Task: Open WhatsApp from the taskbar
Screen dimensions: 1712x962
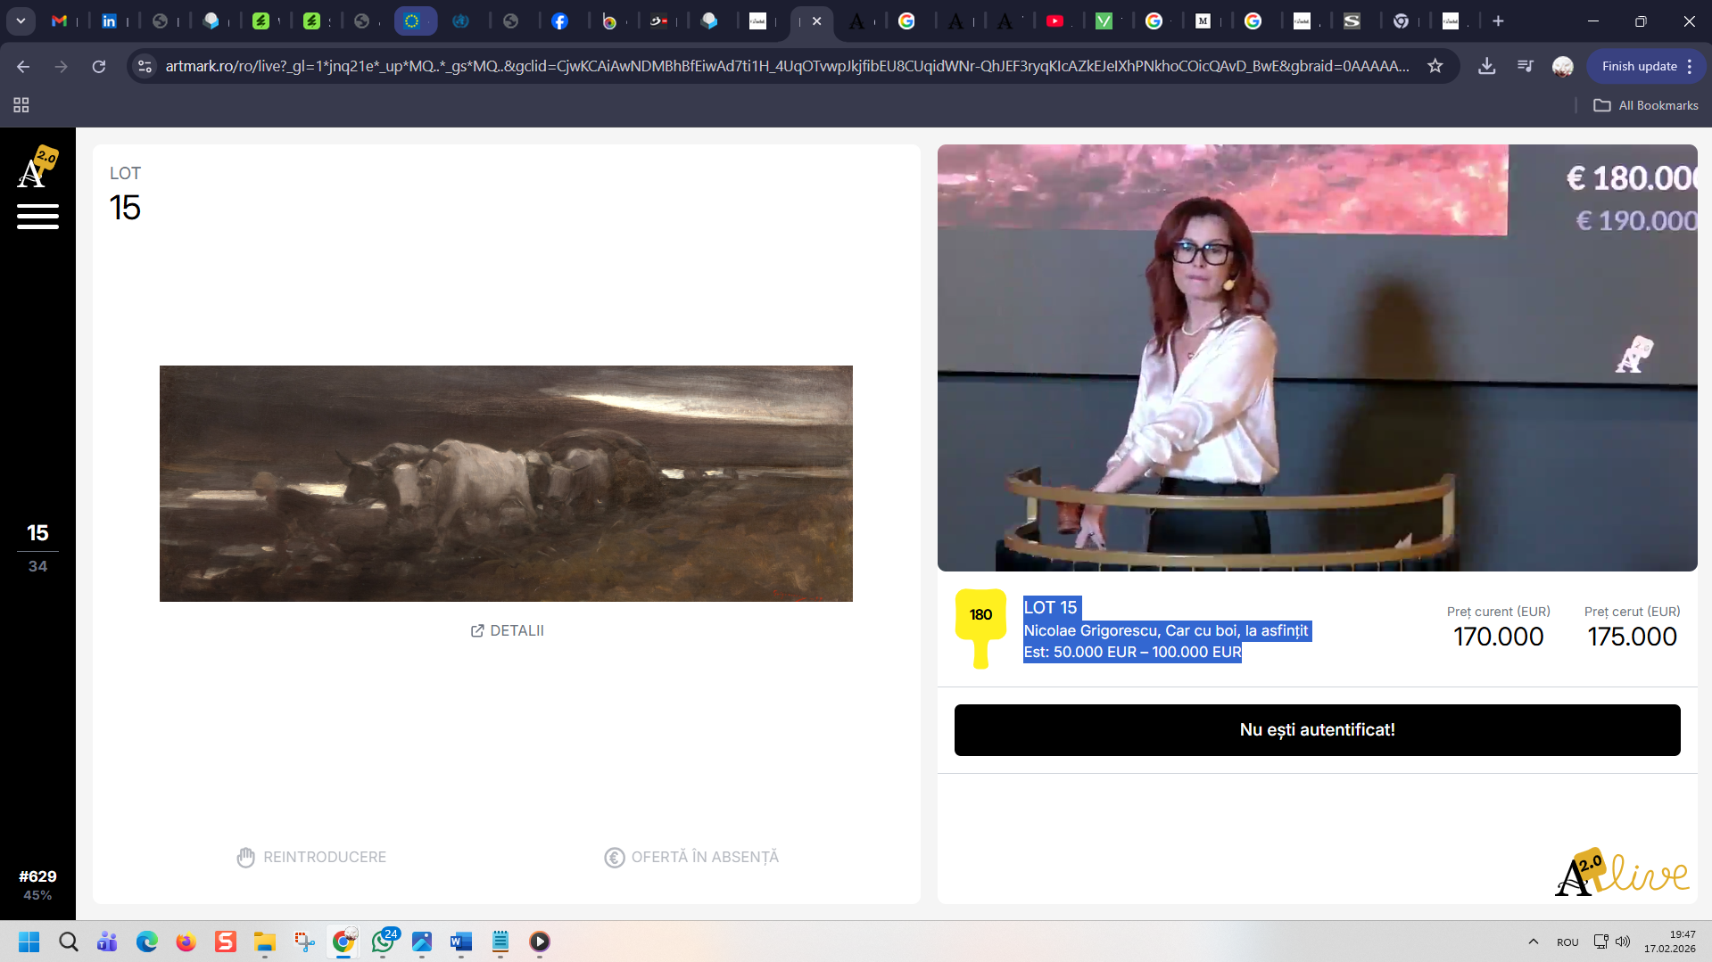Action: coord(384,941)
